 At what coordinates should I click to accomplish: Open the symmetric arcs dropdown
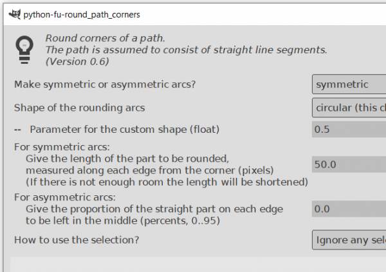(348, 84)
